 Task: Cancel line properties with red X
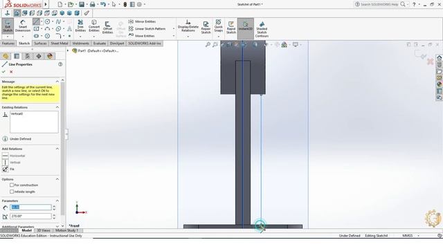pyautogui.click(x=11, y=72)
